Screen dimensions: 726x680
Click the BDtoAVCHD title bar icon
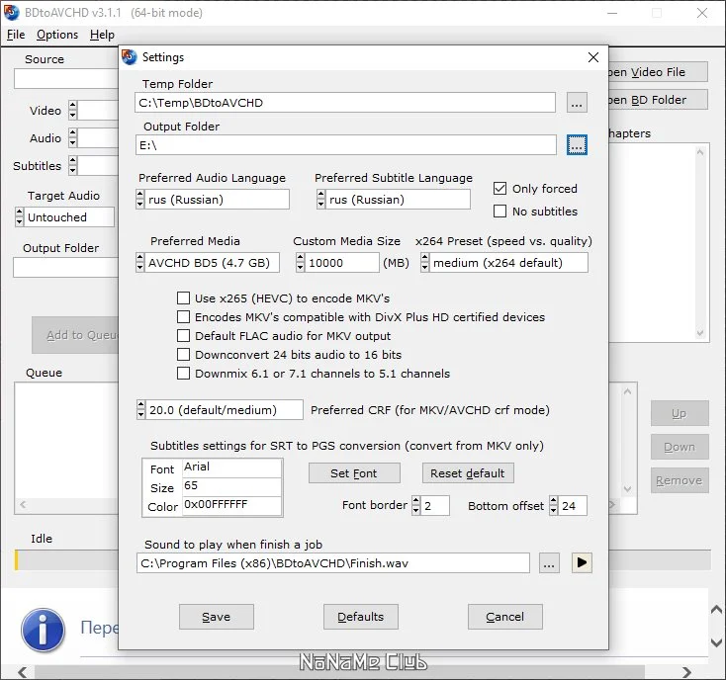(x=12, y=13)
